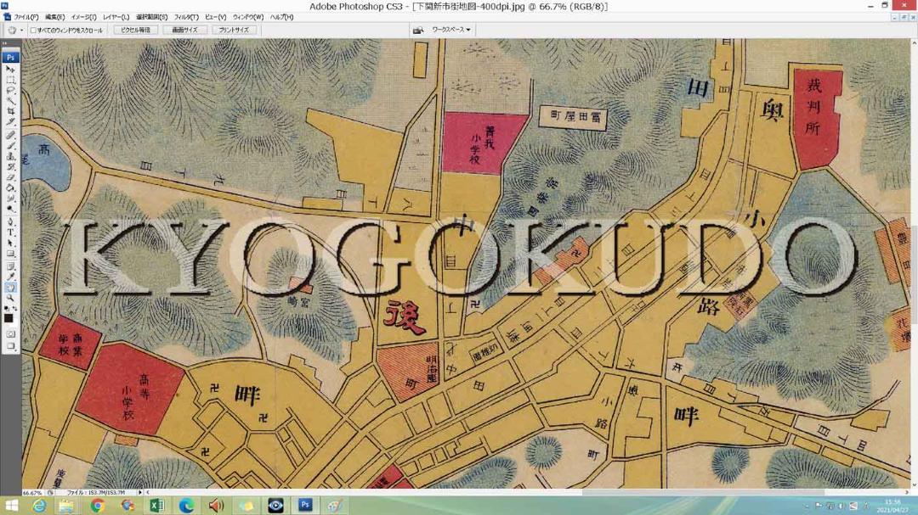This screenshot has height=515, width=918.
Task: Select the Path Selection tool
Action: (x=10, y=244)
